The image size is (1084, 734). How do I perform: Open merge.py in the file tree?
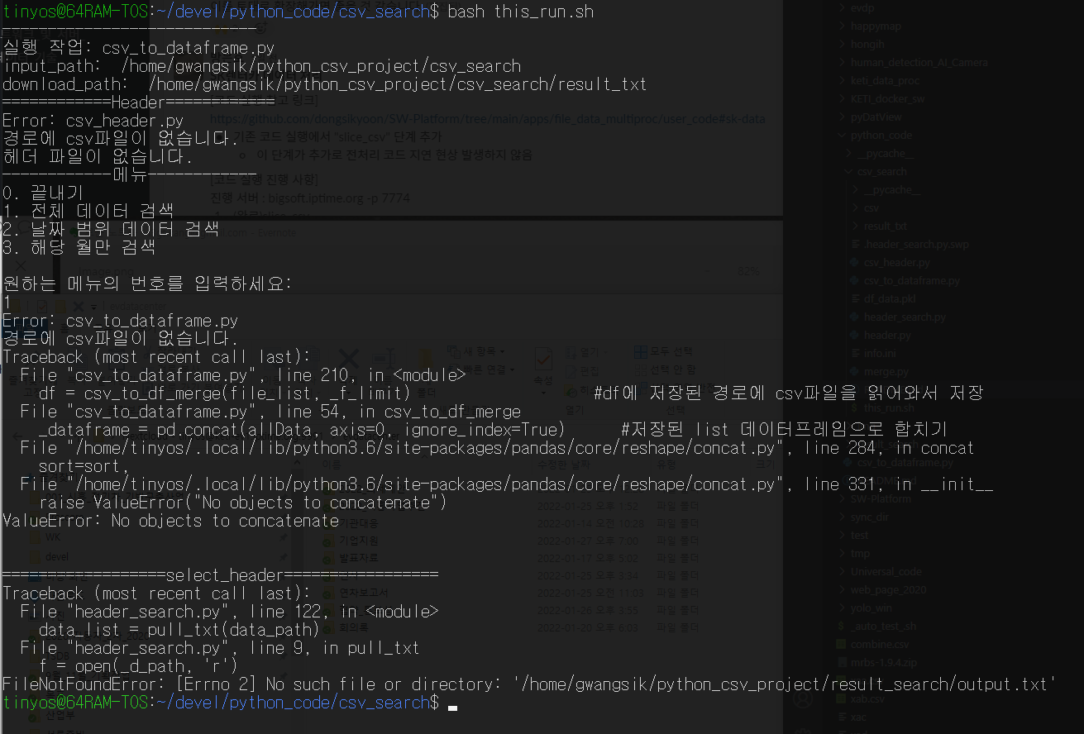(886, 371)
